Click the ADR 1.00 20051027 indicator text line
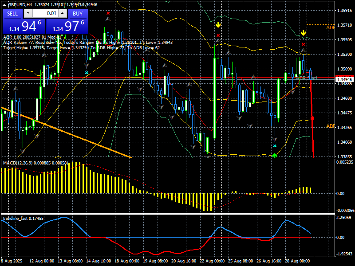The height and width of the screenshot is (266, 355). [32, 37]
